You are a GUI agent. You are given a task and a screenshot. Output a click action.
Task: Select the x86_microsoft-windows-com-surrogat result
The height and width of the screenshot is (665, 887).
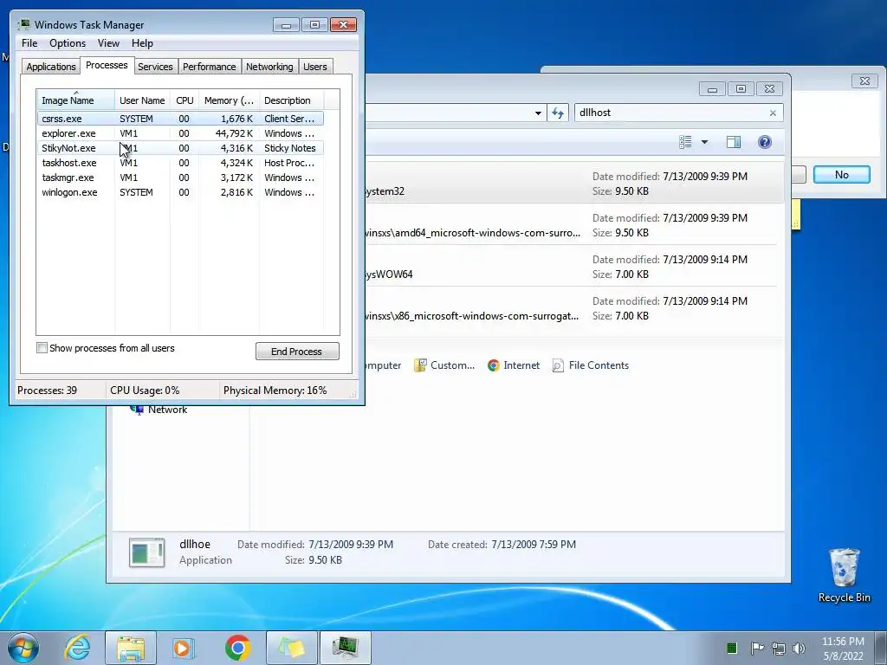click(574, 308)
